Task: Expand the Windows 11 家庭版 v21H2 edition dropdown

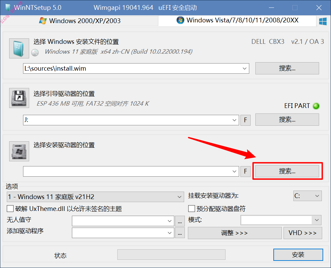Action: pos(95,197)
